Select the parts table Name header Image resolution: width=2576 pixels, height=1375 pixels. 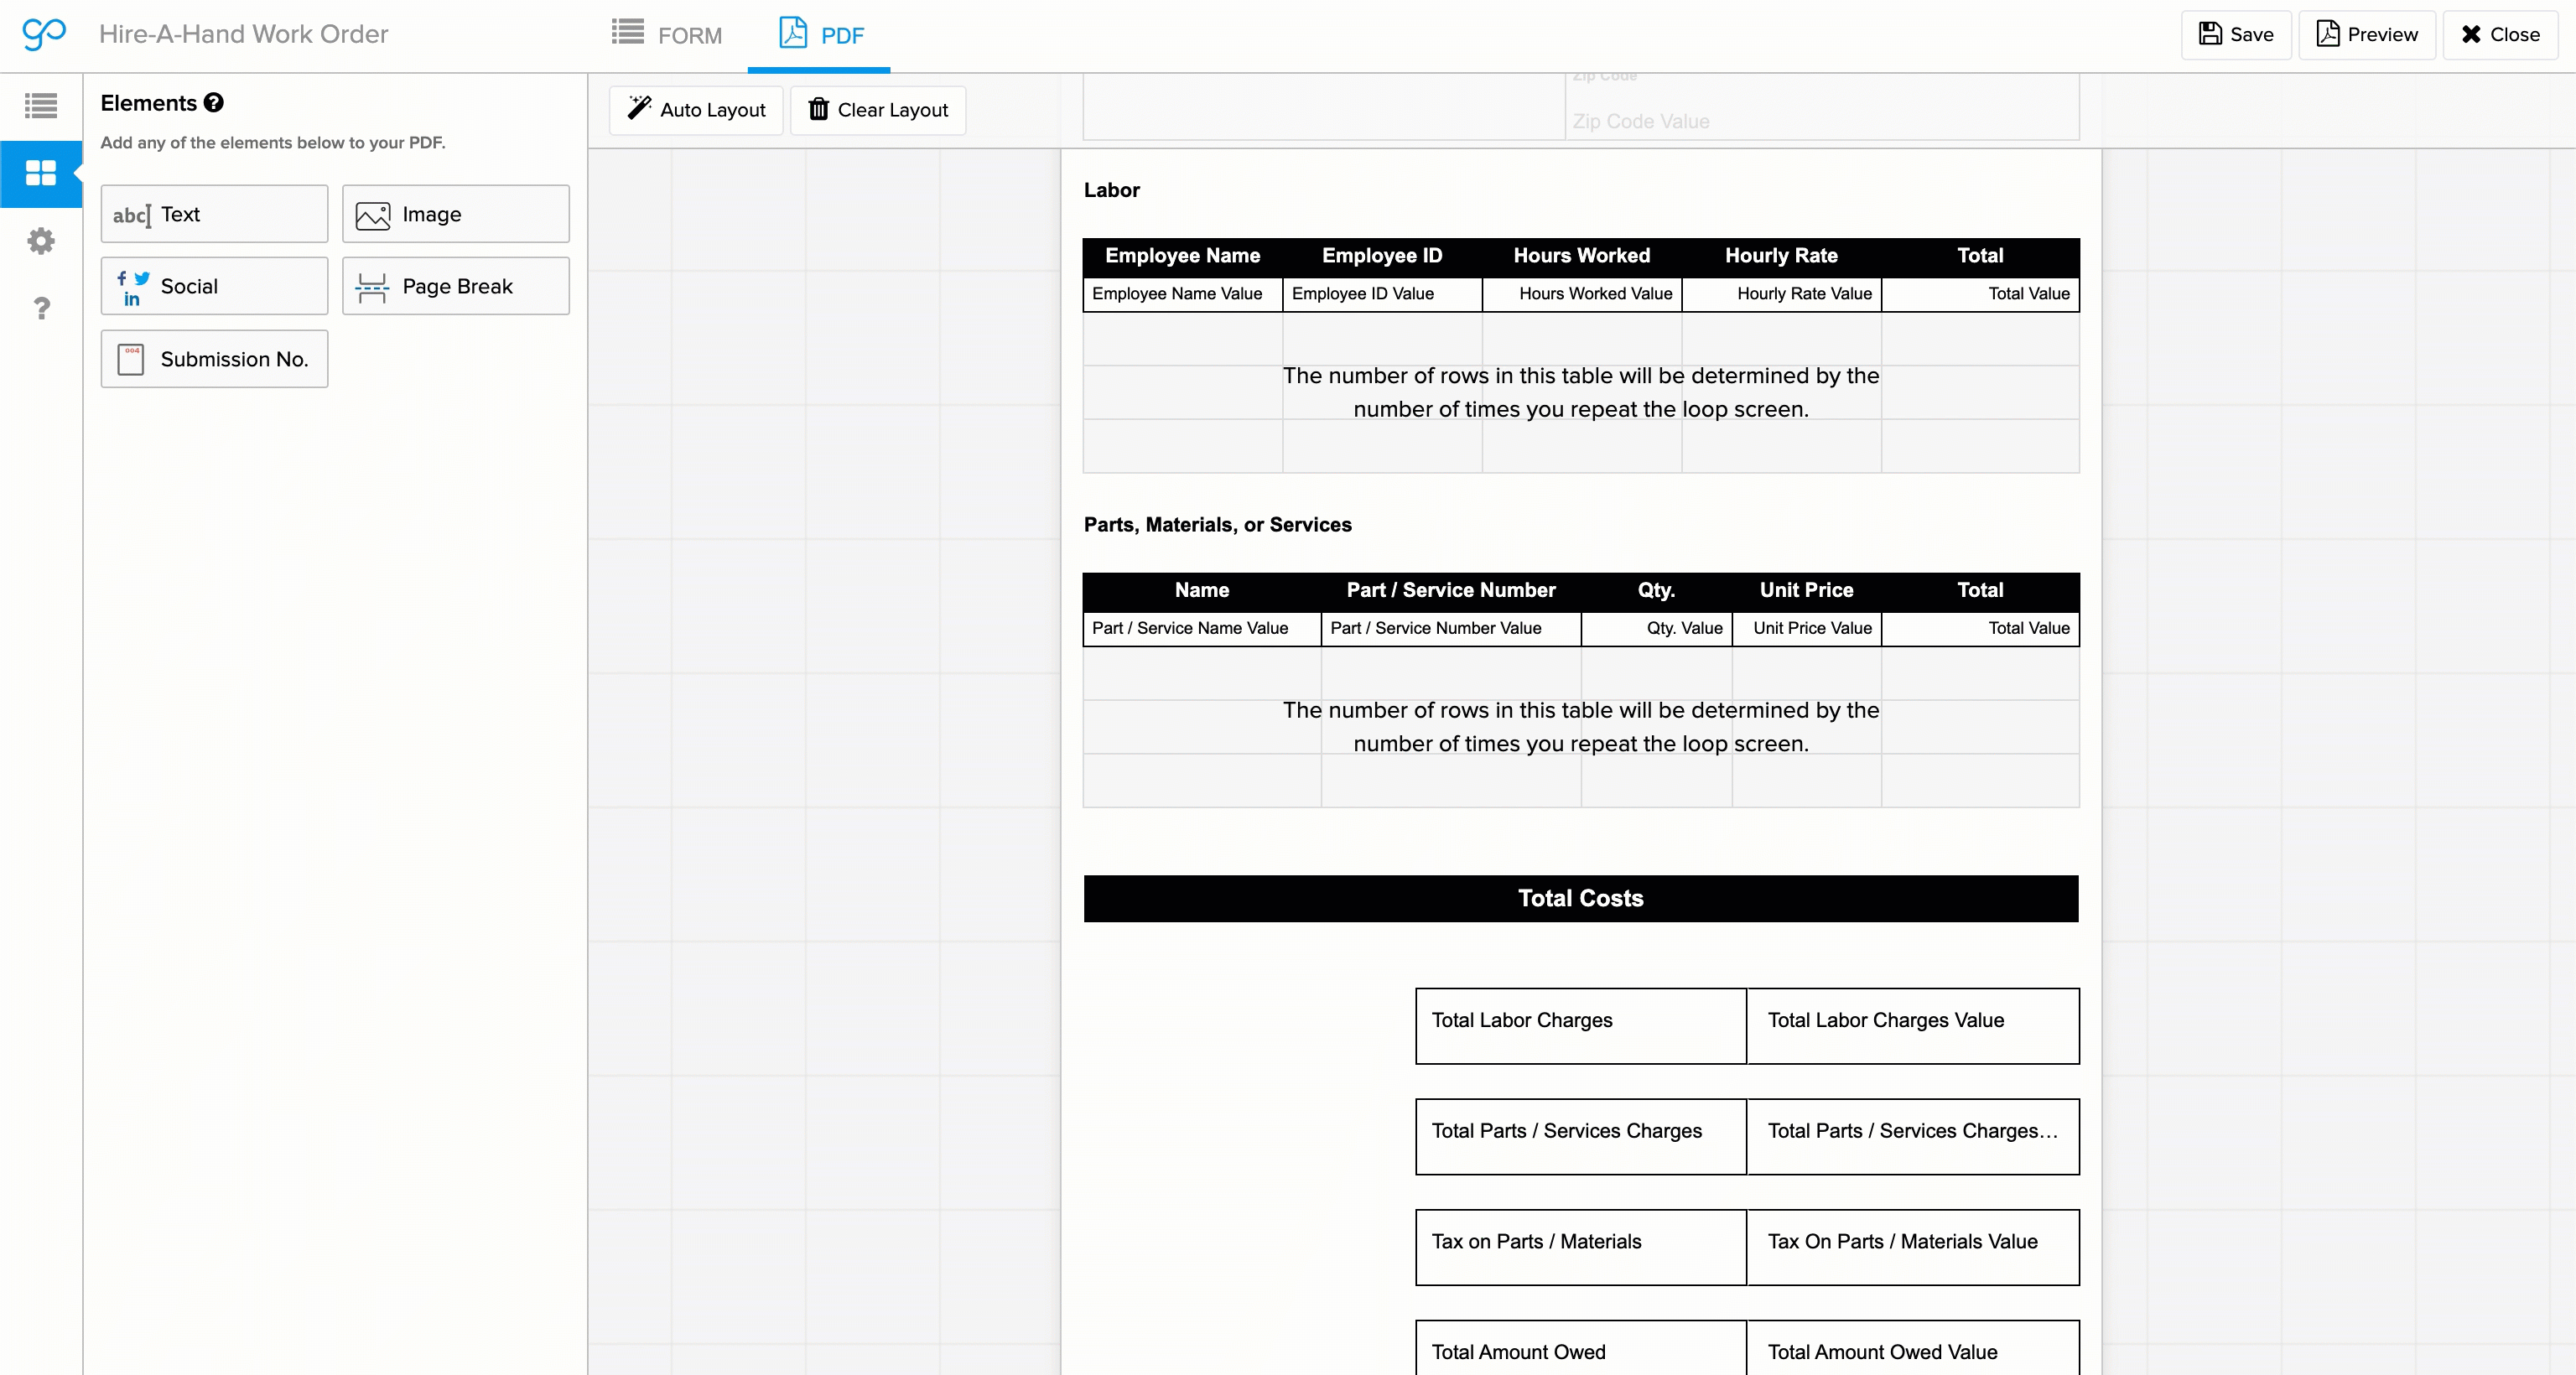click(1202, 591)
